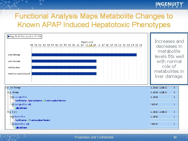Click the '-log(p-value)' axis title
Viewport: 188px width, 141px height.
[87, 42]
